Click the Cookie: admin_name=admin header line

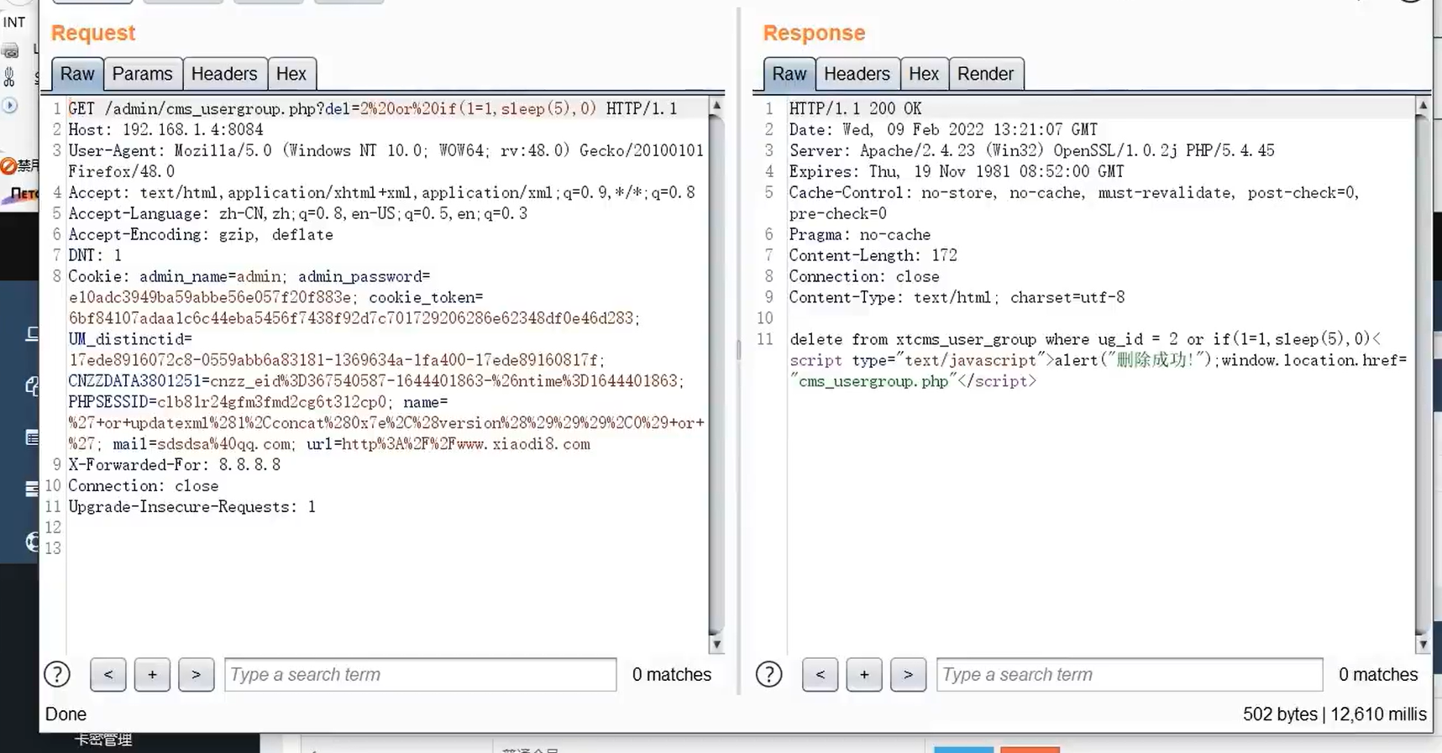[249, 276]
